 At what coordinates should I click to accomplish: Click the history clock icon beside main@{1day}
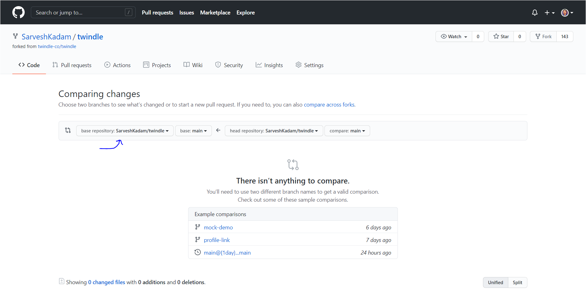coord(198,252)
